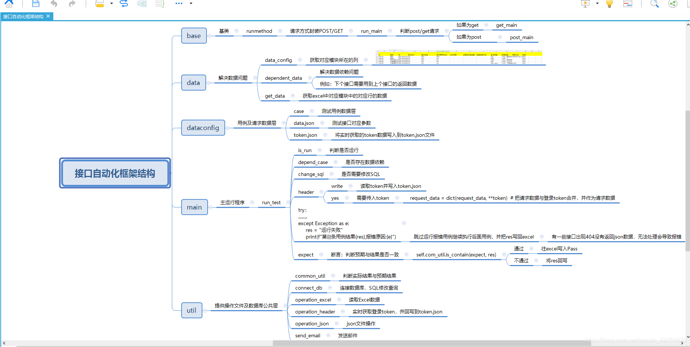Select the is_run subtopic
Screen dimensions: 690x347
[305, 151]
